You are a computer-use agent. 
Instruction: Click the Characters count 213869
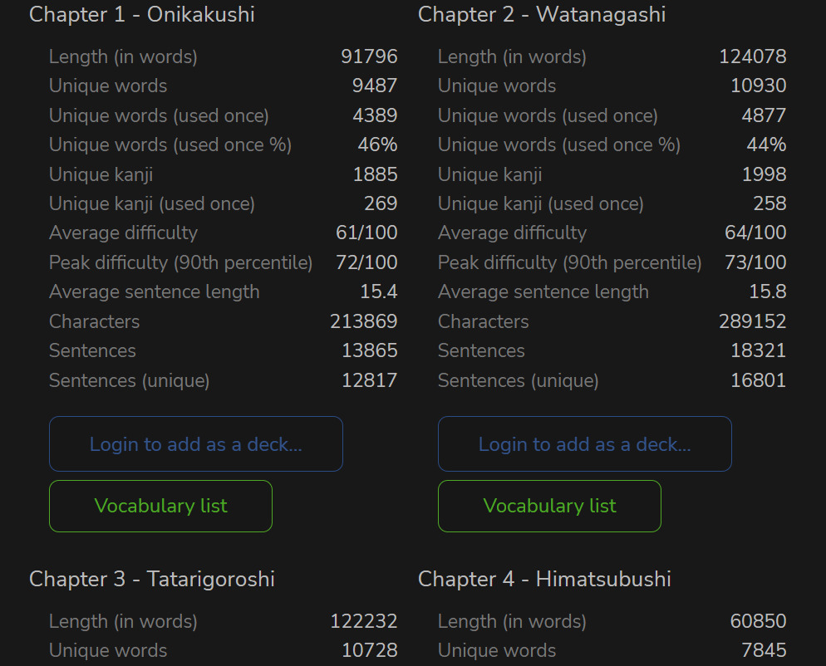pyautogui.click(x=363, y=321)
